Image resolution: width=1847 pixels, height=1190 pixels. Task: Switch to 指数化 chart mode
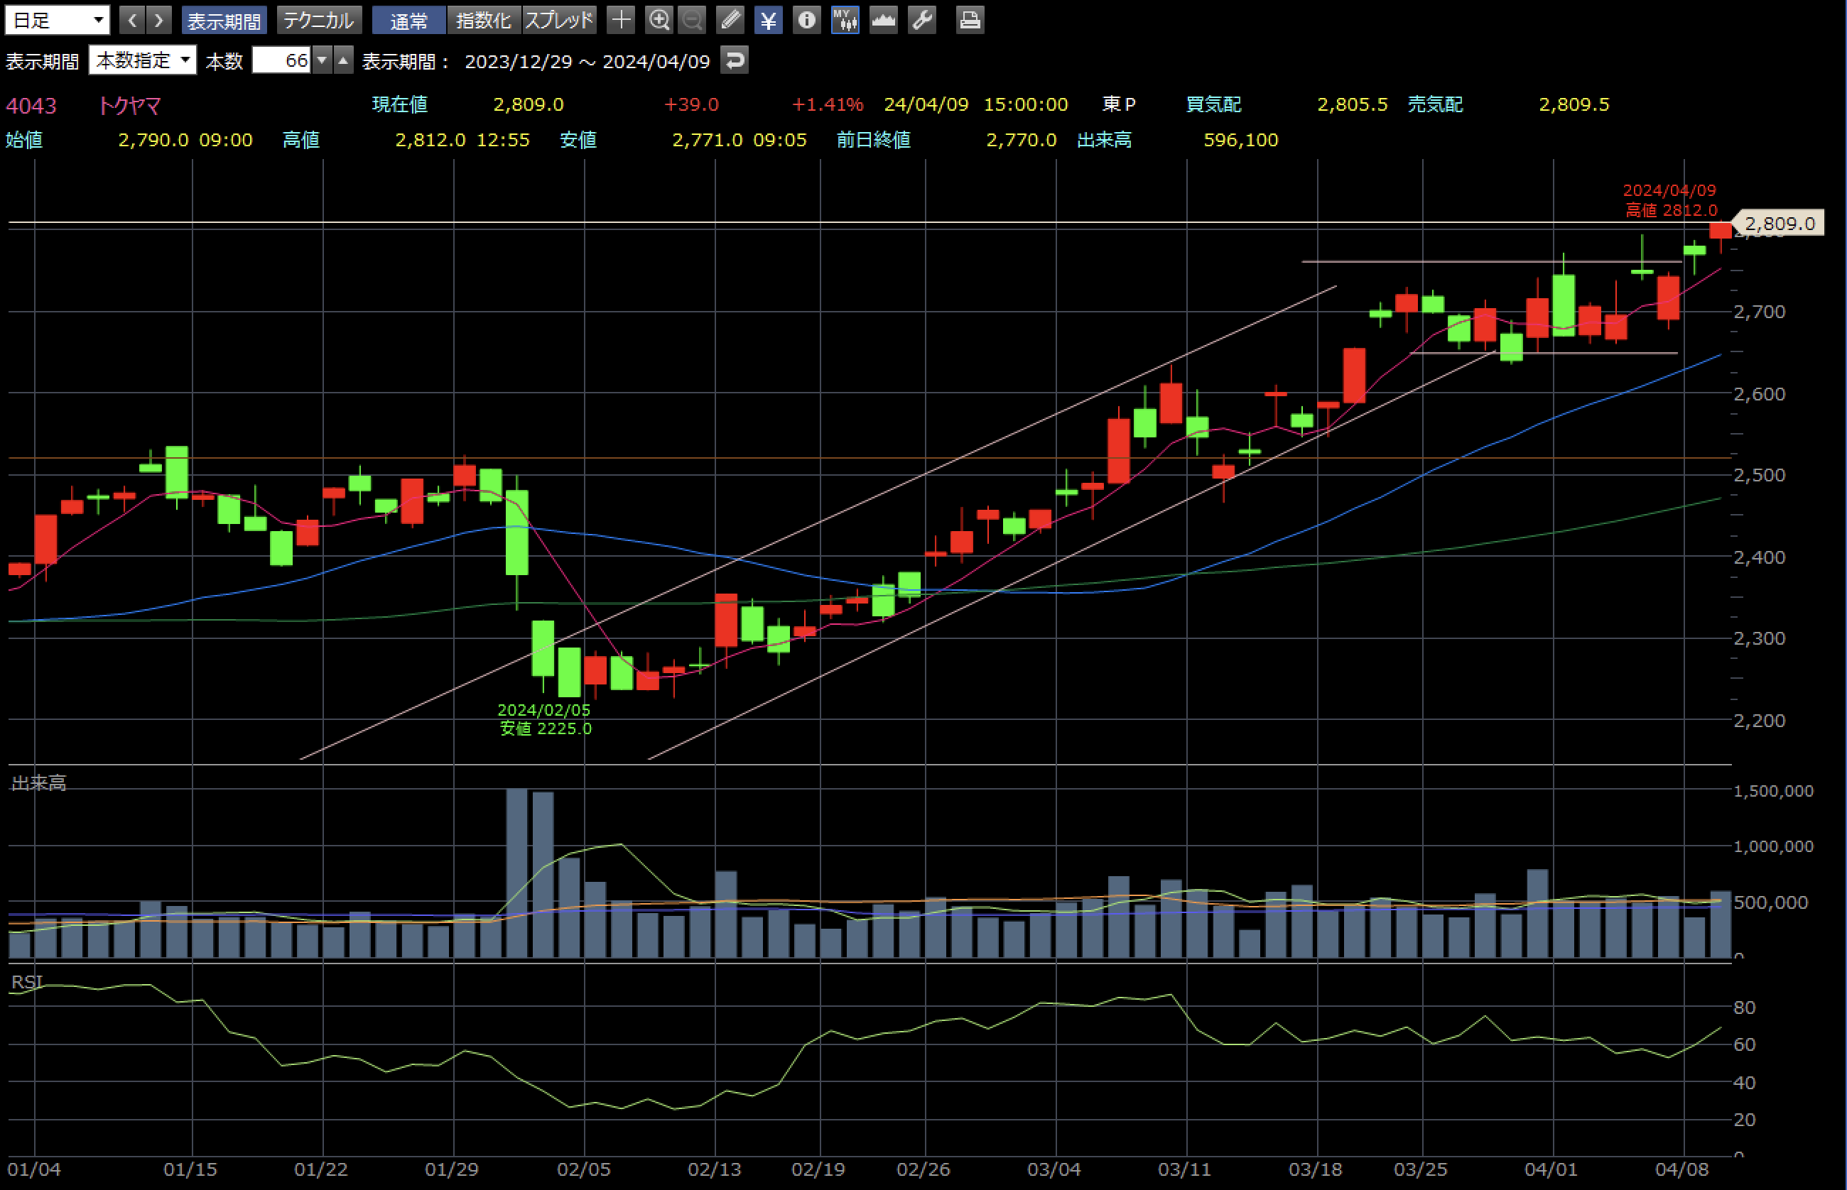pos(484,20)
